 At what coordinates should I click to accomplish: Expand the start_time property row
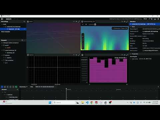(131, 59)
